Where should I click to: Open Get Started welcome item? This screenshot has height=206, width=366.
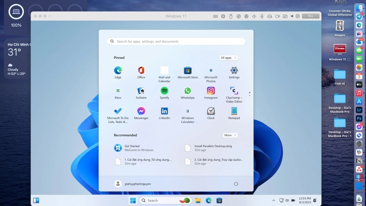pos(134,148)
